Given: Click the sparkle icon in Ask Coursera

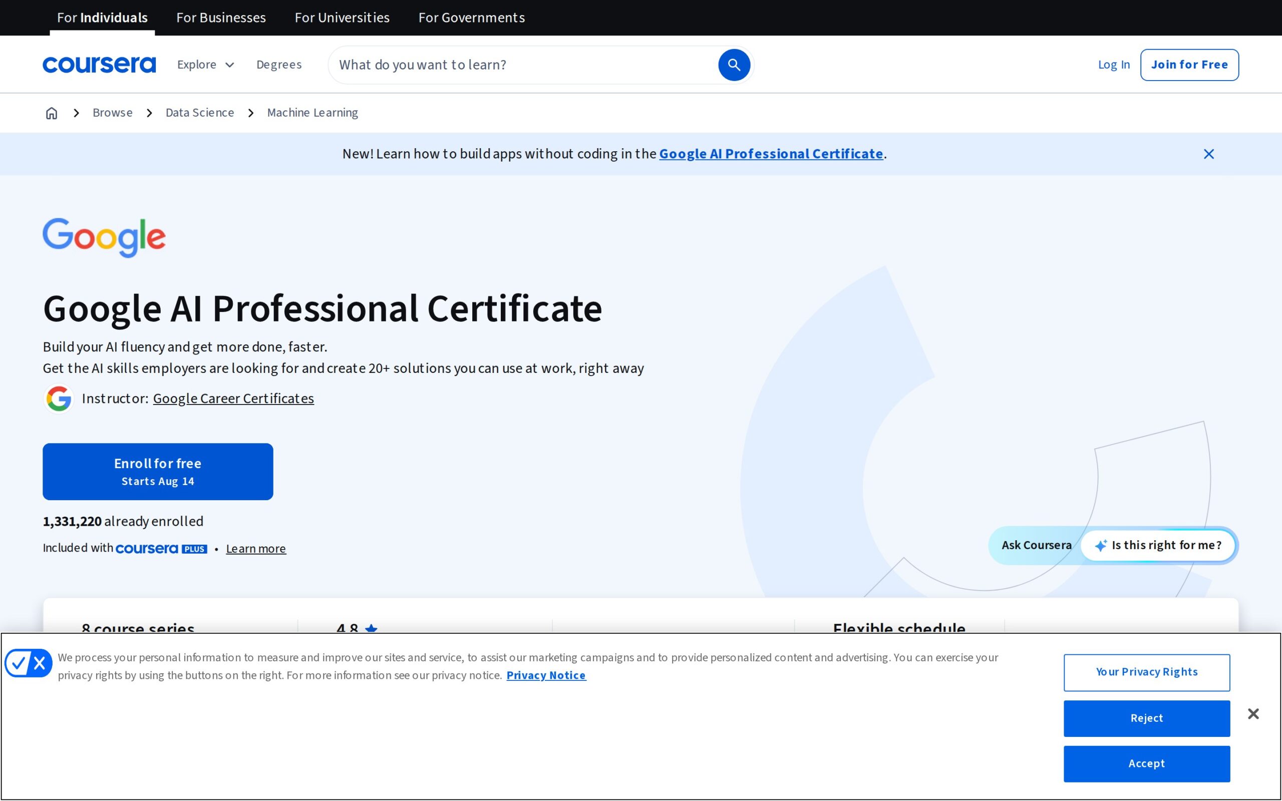Looking at the screenshot, I should [1100, 546].
